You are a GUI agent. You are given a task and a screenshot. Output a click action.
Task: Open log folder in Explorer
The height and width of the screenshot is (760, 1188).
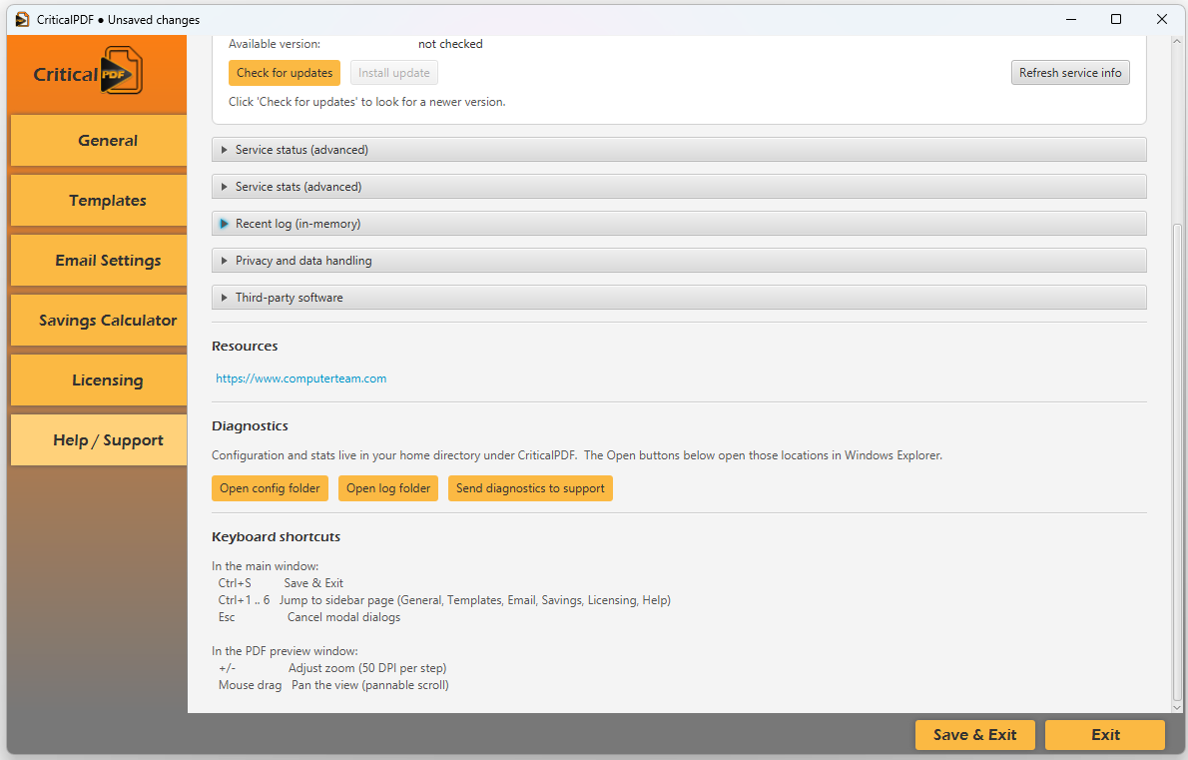tap(388, 488)
